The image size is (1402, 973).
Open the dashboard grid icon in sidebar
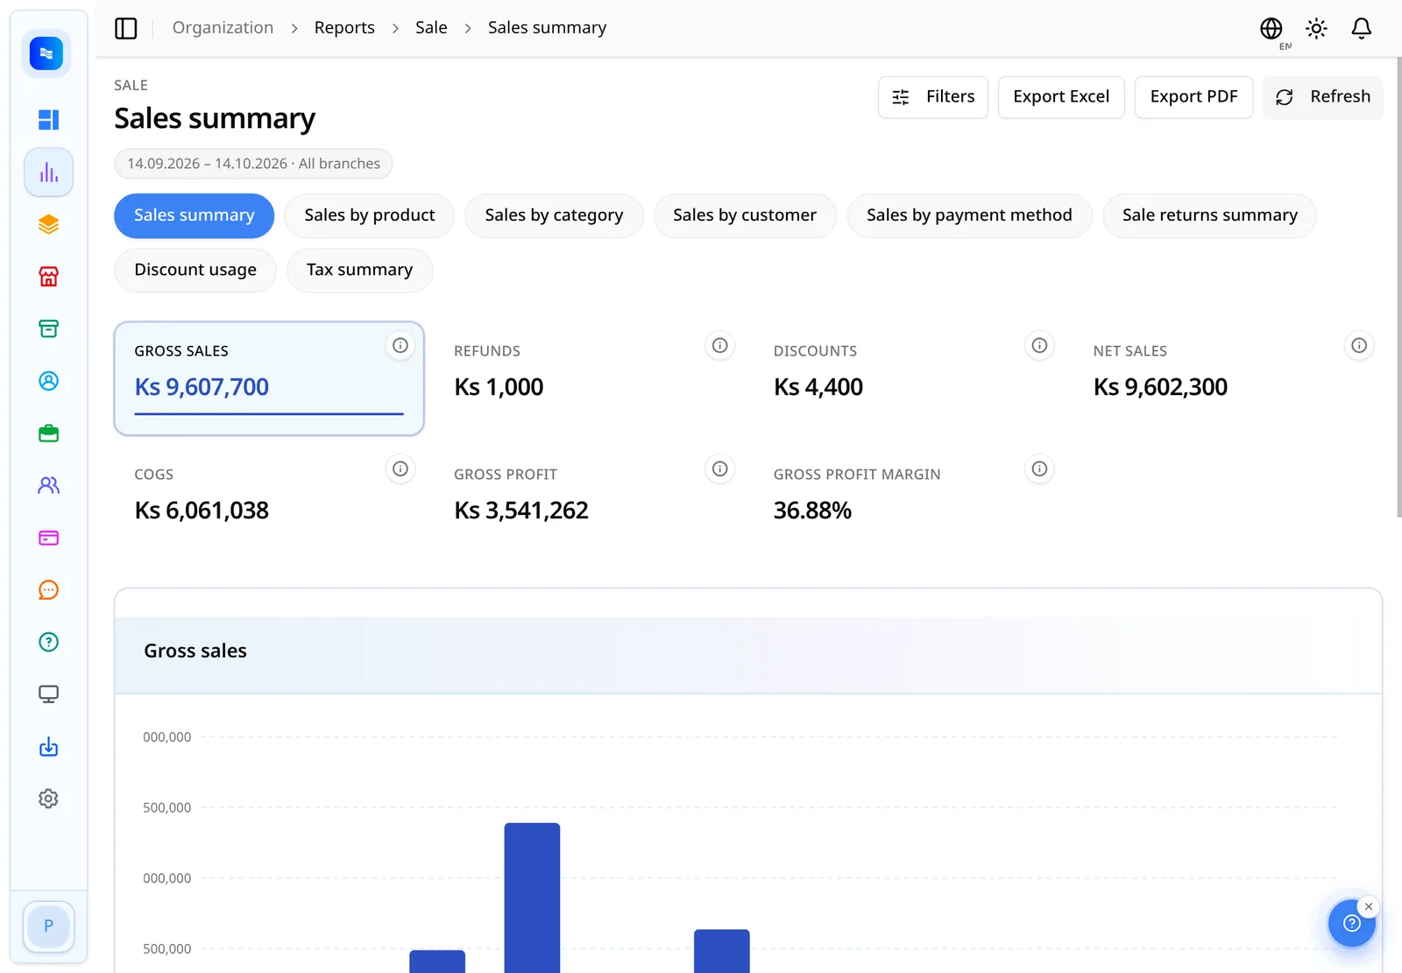click(x=49, y=120)
